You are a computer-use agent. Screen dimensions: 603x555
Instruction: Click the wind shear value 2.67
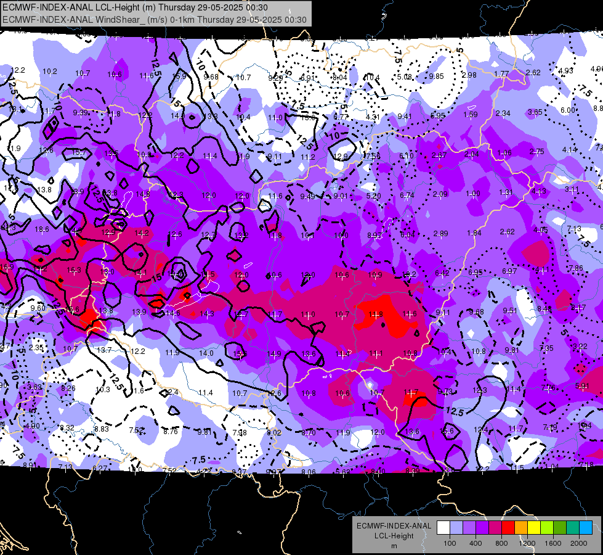(439, 155)
